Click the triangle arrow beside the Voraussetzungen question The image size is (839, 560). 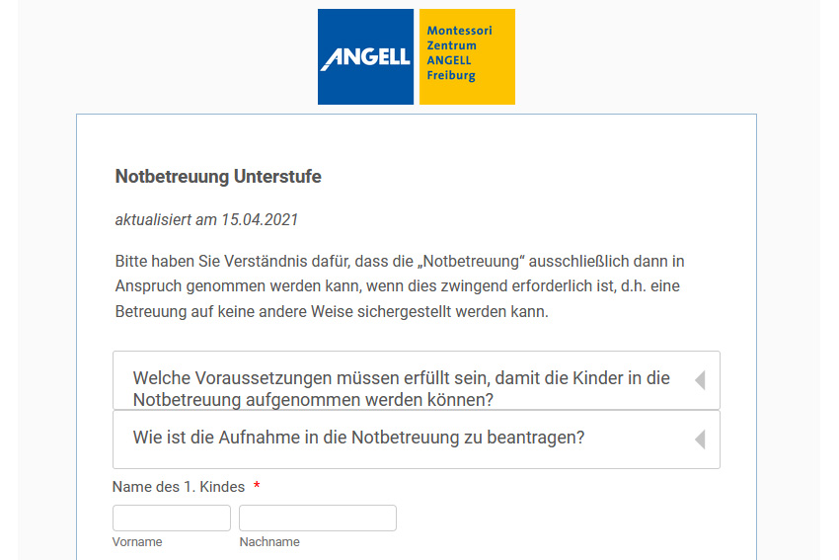tap(700, 380)
